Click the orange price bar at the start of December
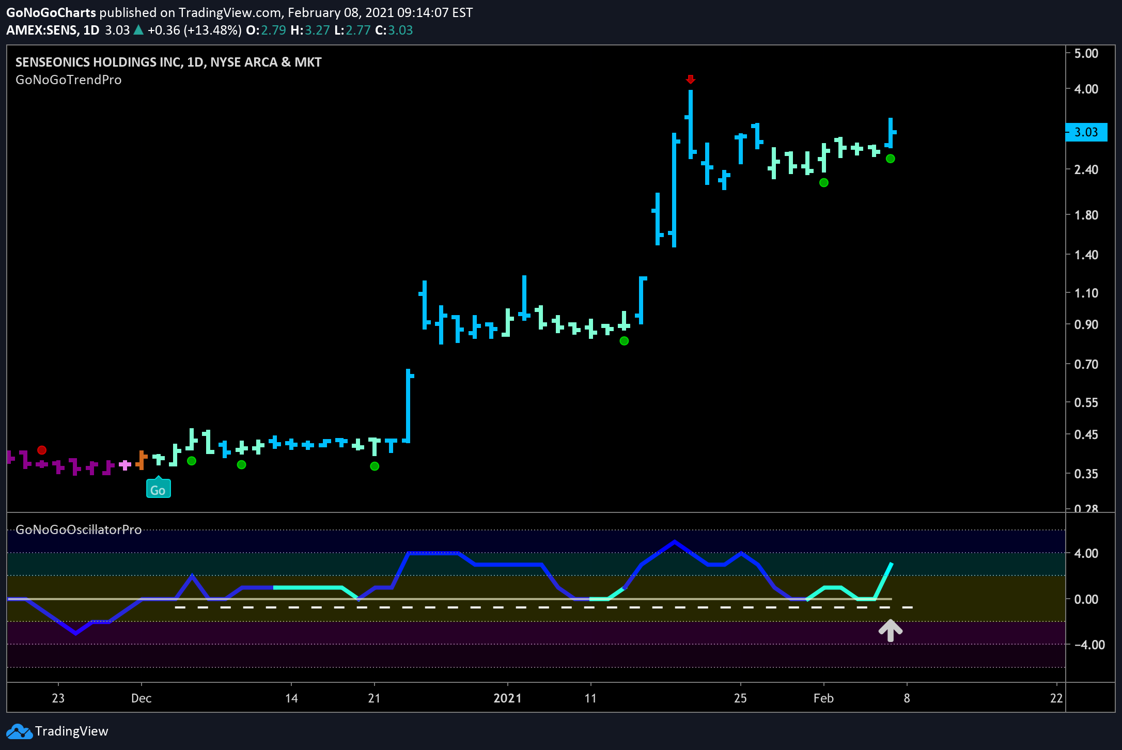Viewport: 1122px width, 750px height. tap(142, 460)
